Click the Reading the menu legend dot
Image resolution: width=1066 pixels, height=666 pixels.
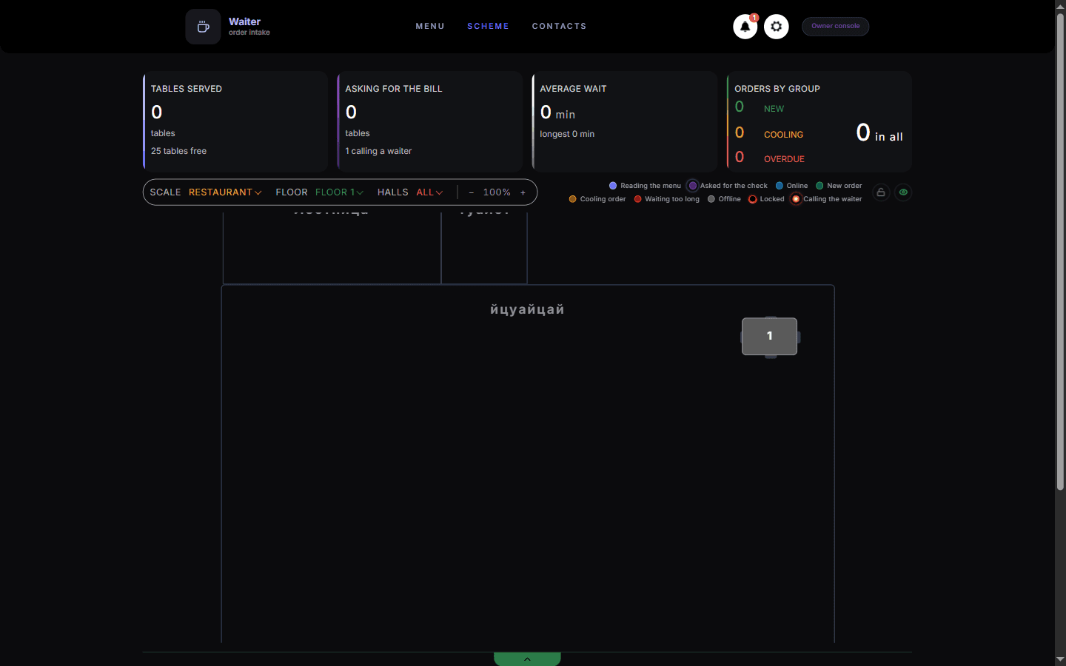pyautogui.click(x=613, y=186)
